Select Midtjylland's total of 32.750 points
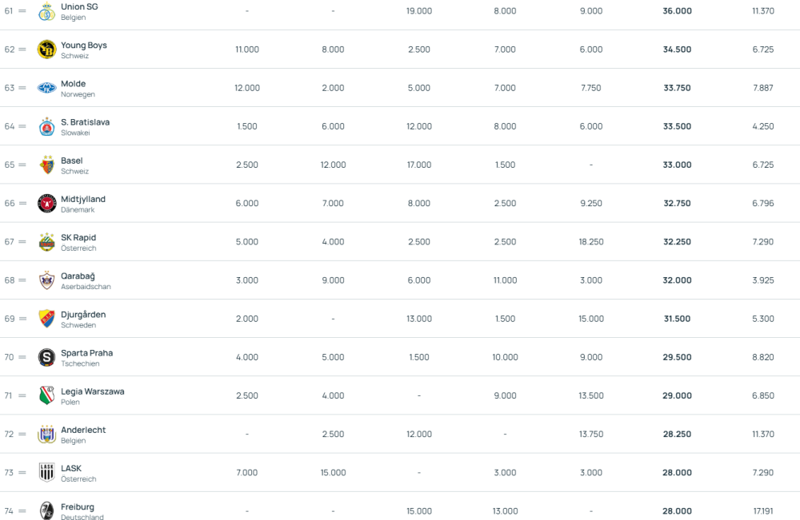Viewport: 800px width, 520px height. 677,204
